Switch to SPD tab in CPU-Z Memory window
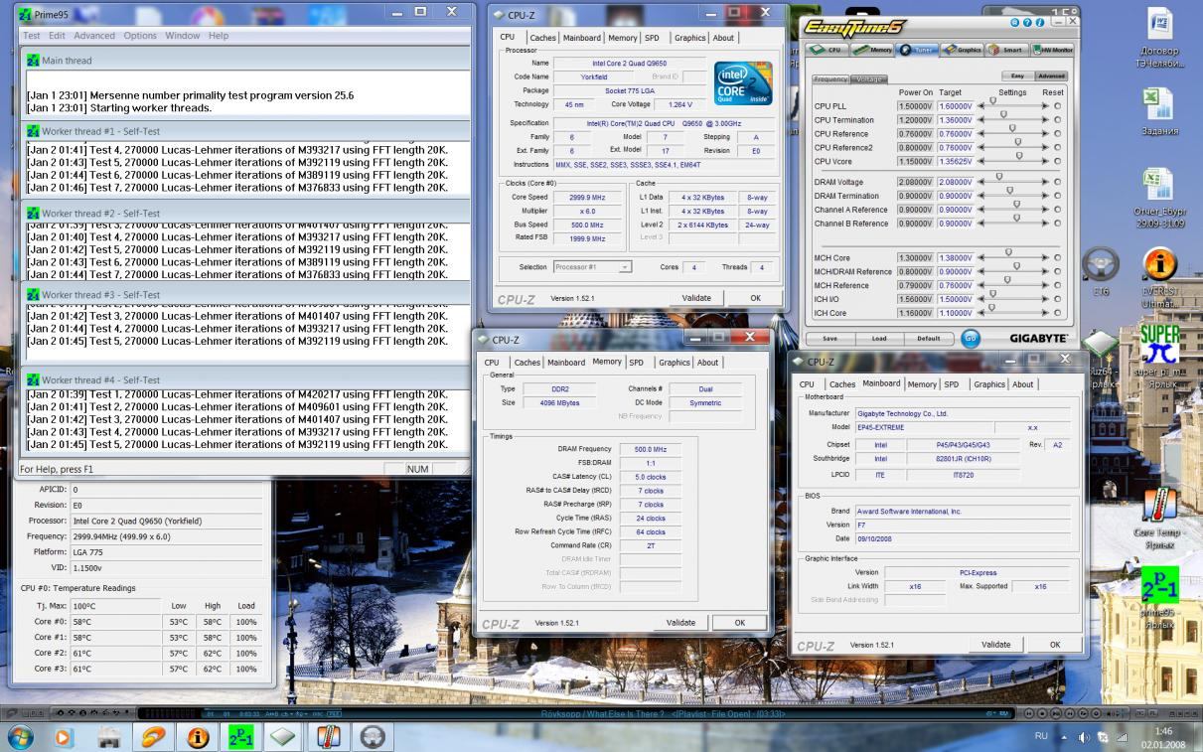 pyautogui.click(x=636, y=363)
